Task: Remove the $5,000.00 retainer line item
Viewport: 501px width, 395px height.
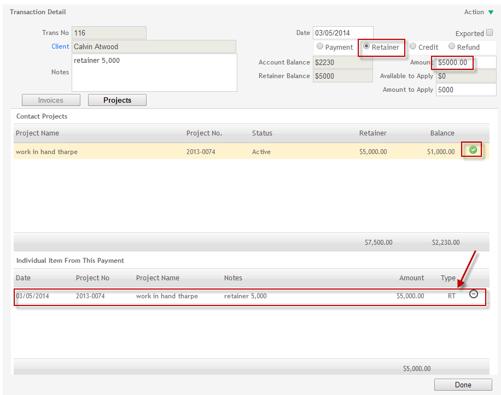Action: [473, 294]
